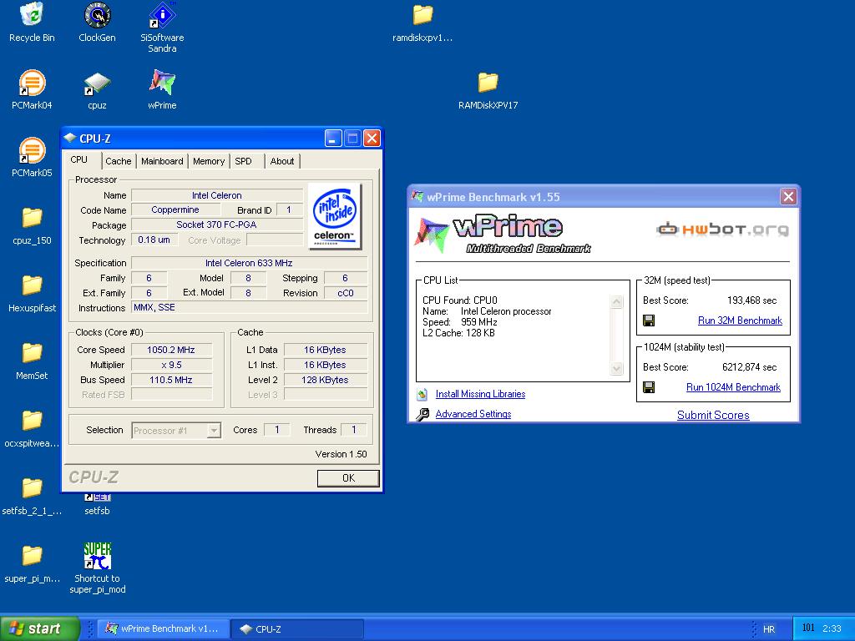Click the Core Speed 1050.2 MHz field
Viewport: 855px width, 641px height.
171,350
